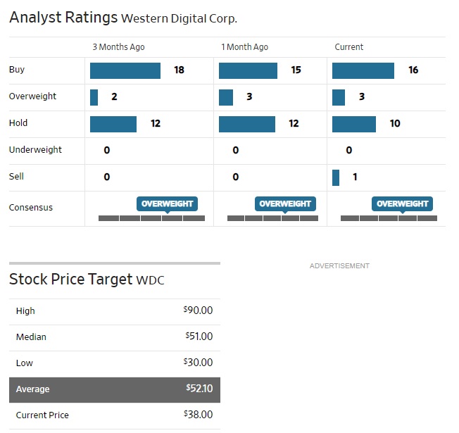Click the Stock Price Target WDC heading

[x=87, y=280]
